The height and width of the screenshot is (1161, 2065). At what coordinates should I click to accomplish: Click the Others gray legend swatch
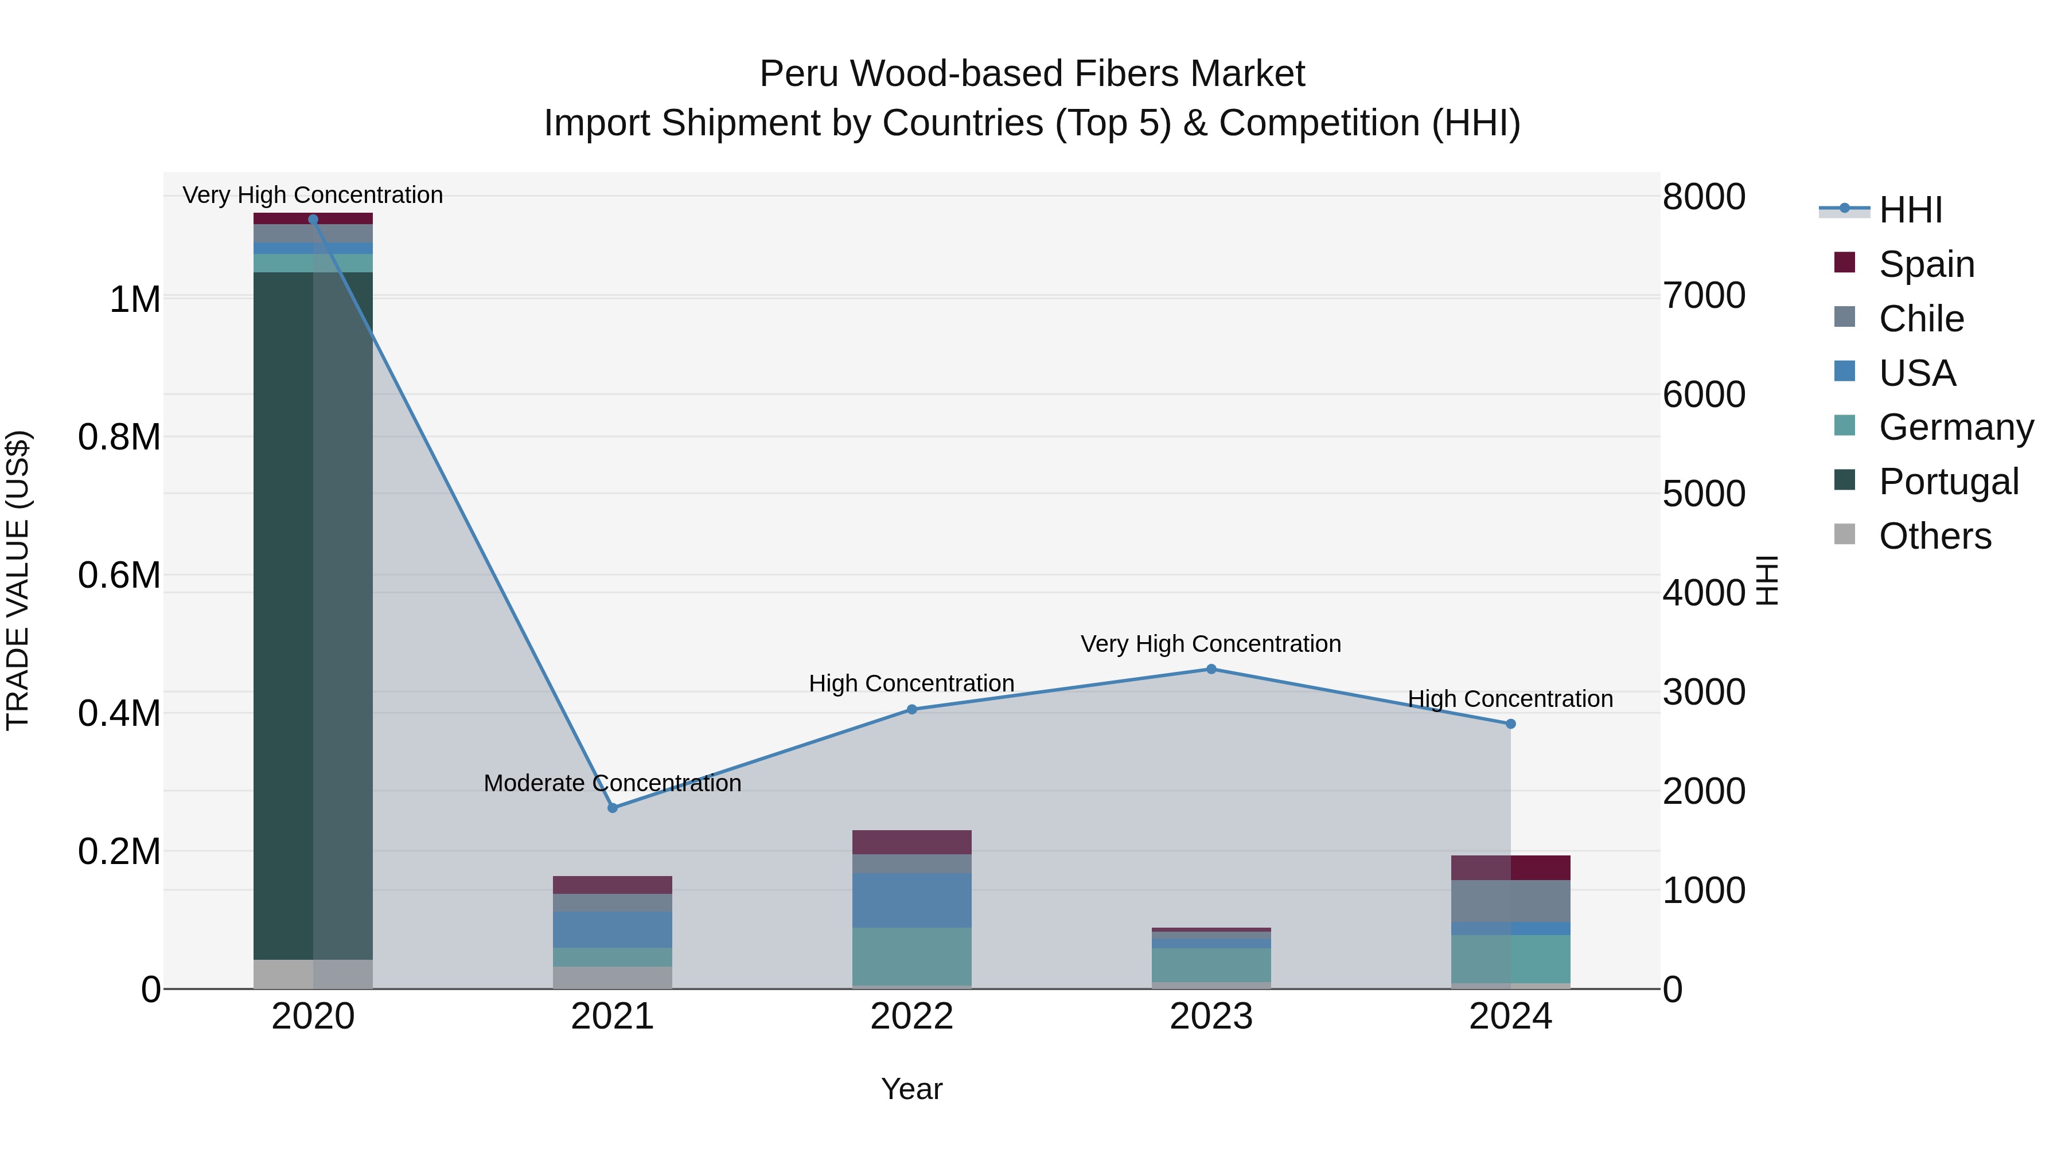[1845, 534]
